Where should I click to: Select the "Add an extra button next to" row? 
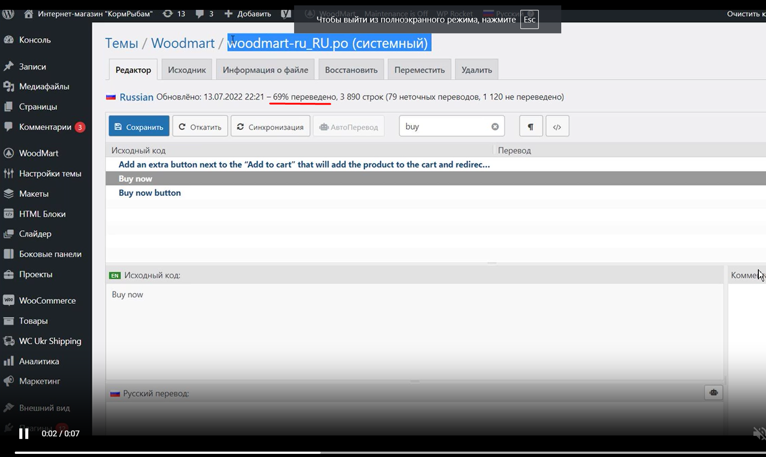436,164
